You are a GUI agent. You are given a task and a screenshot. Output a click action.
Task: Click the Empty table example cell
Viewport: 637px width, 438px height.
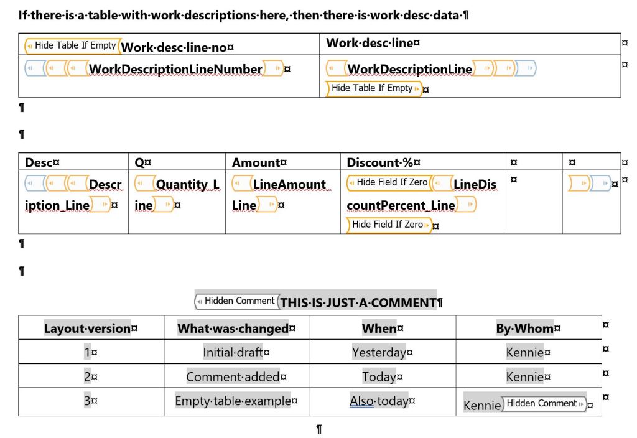click(x=233, y=401)
